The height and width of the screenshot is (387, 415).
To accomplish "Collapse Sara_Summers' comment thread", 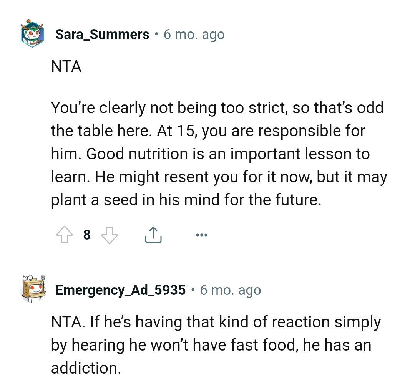I will (x=33, y=34).
